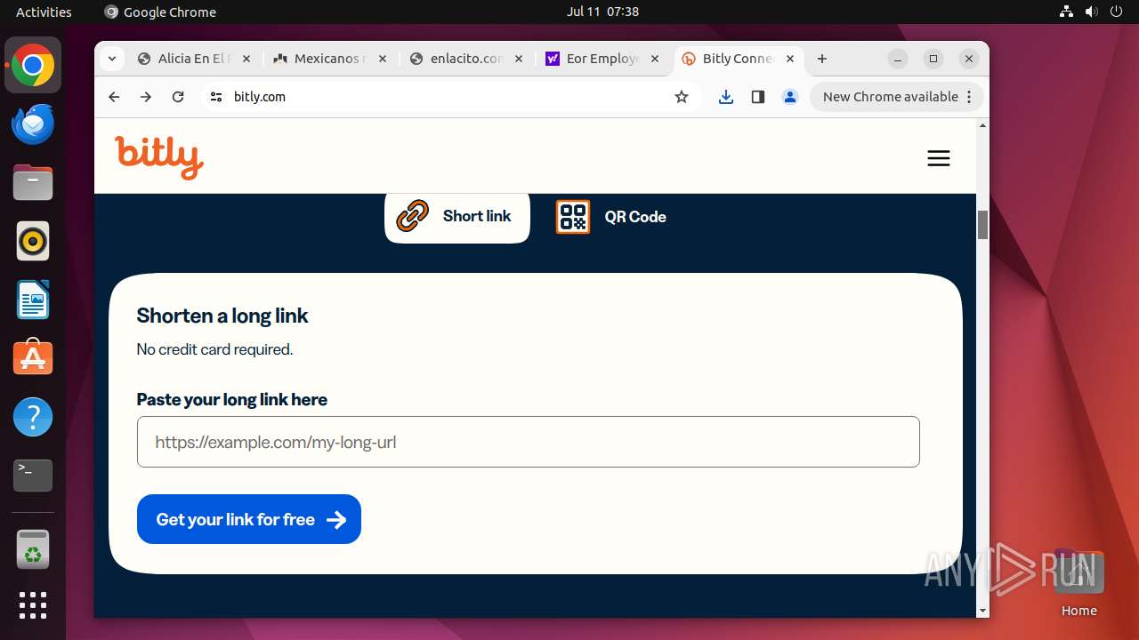
Task: Go back in Chrome
Action: click(114, 97)
